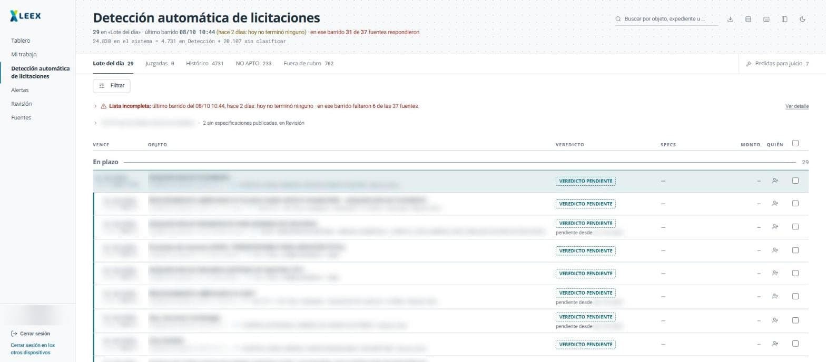Click the QUIÉN column header

pos(775,145)
